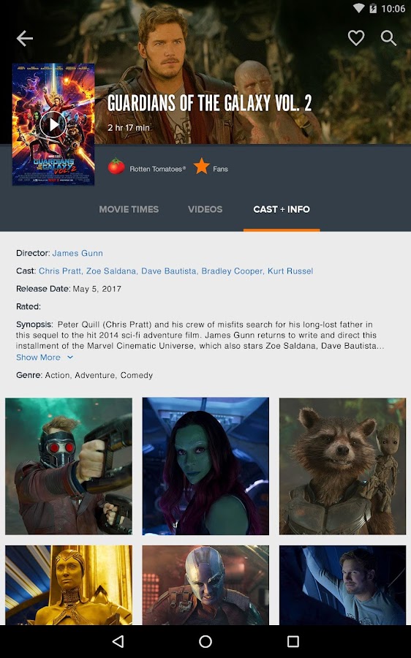Open search with magnifier icon
Viewport: 411px width, 658px height.
pos(388,38)
